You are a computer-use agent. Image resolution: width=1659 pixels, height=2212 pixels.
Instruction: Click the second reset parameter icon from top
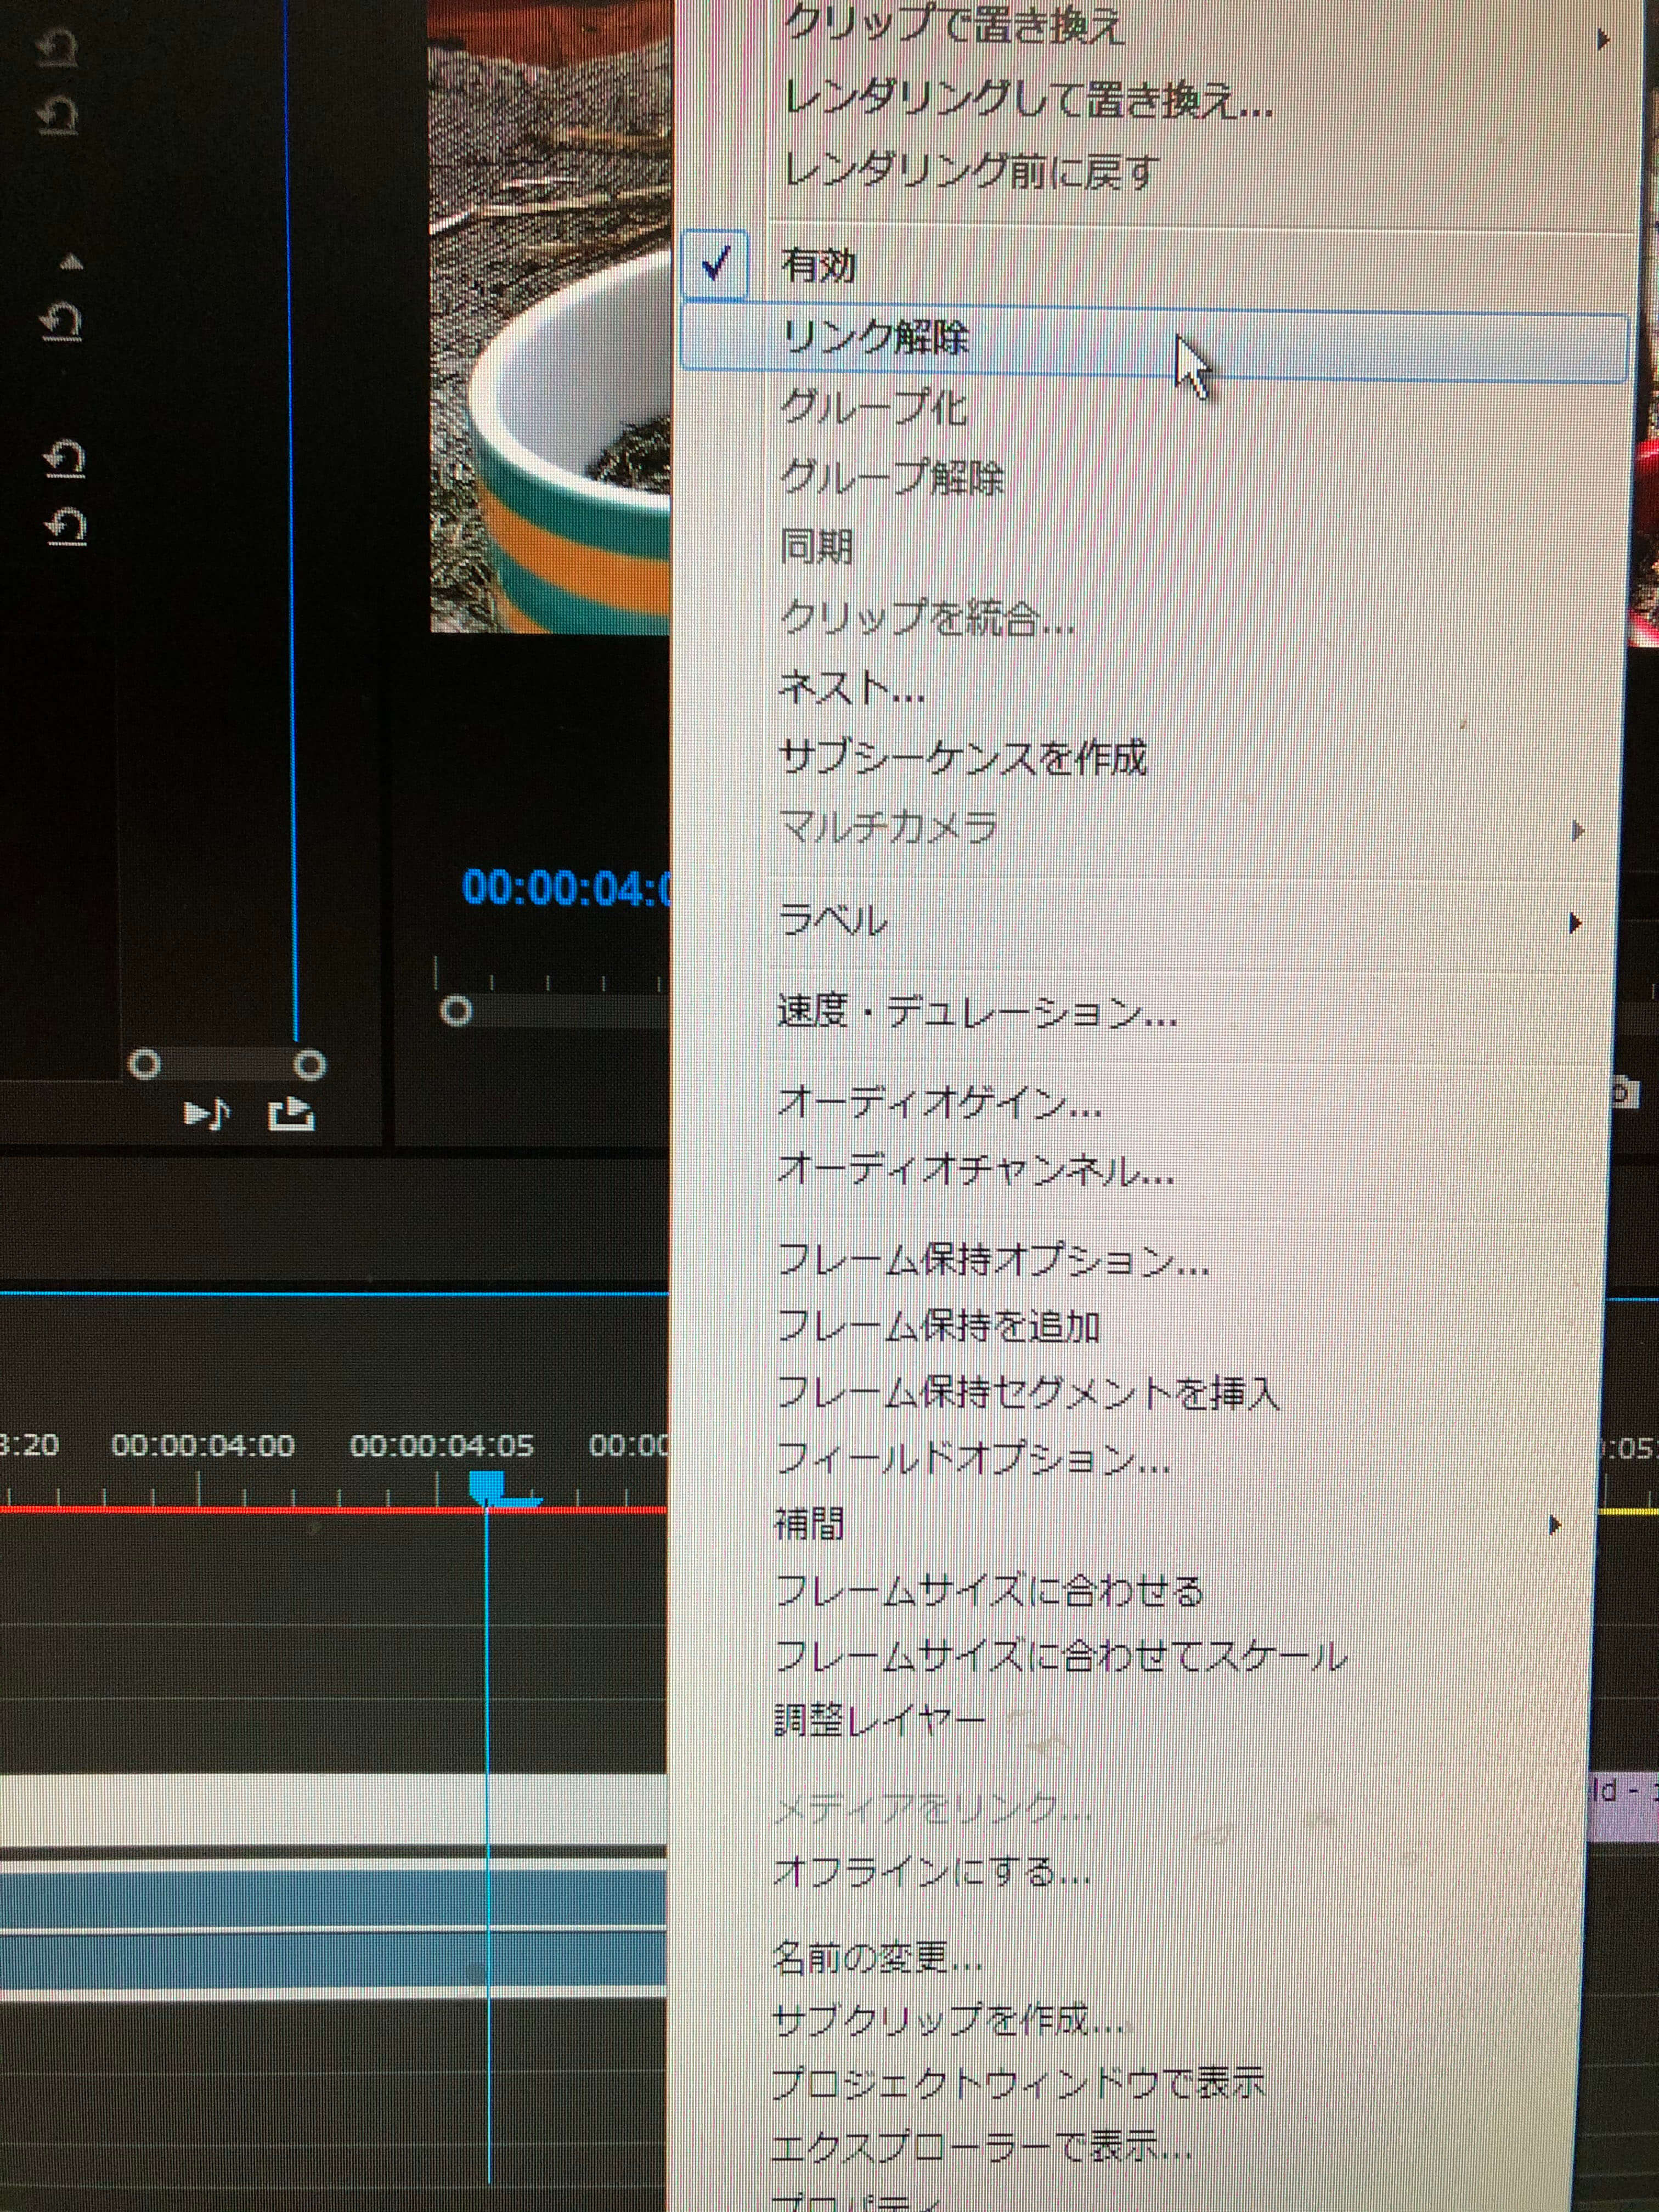(58, 114)
